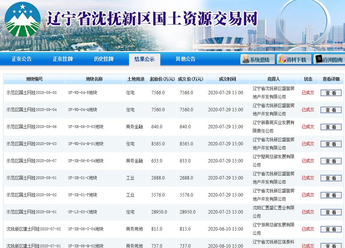Image resolution: width=345 pixels, height=248 pixels.
Task: Click 查看 for plot SF-XB-06-N-03
Action: tap(331, 127)
